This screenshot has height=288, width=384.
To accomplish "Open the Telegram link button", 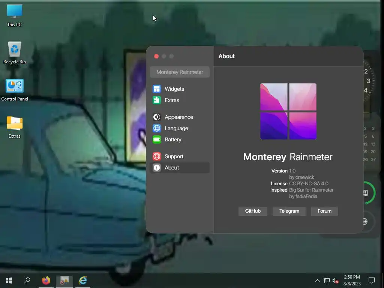I will click(x=289, y=211).
